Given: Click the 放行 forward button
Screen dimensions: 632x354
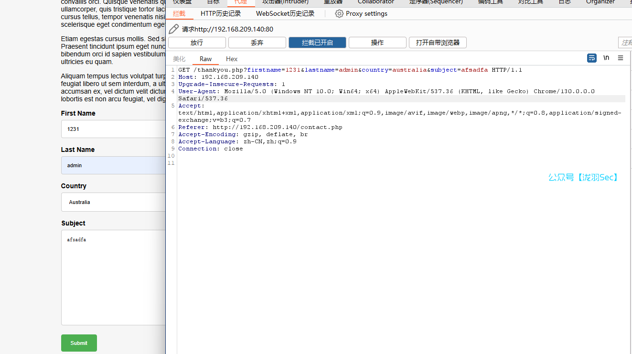Looking at the screenshot, I should (197, 43).
